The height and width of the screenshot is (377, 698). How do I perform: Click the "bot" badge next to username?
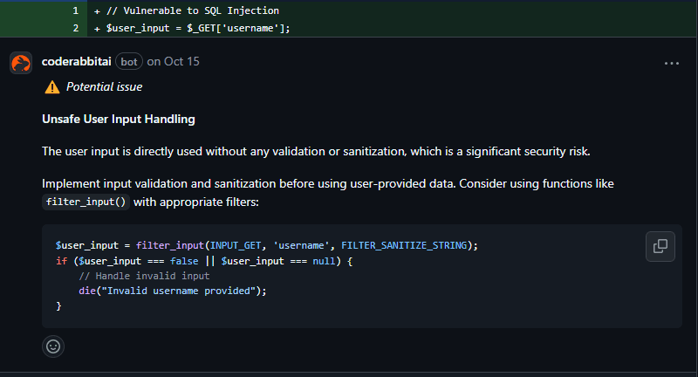point(129,62)
